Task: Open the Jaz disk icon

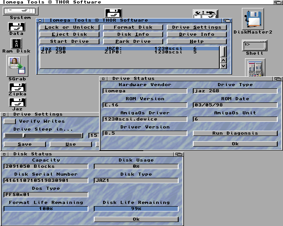Action: (17, 102)
